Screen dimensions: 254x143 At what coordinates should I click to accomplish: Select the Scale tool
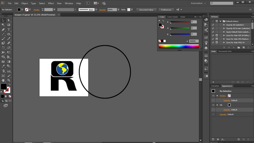pos(9,48)
